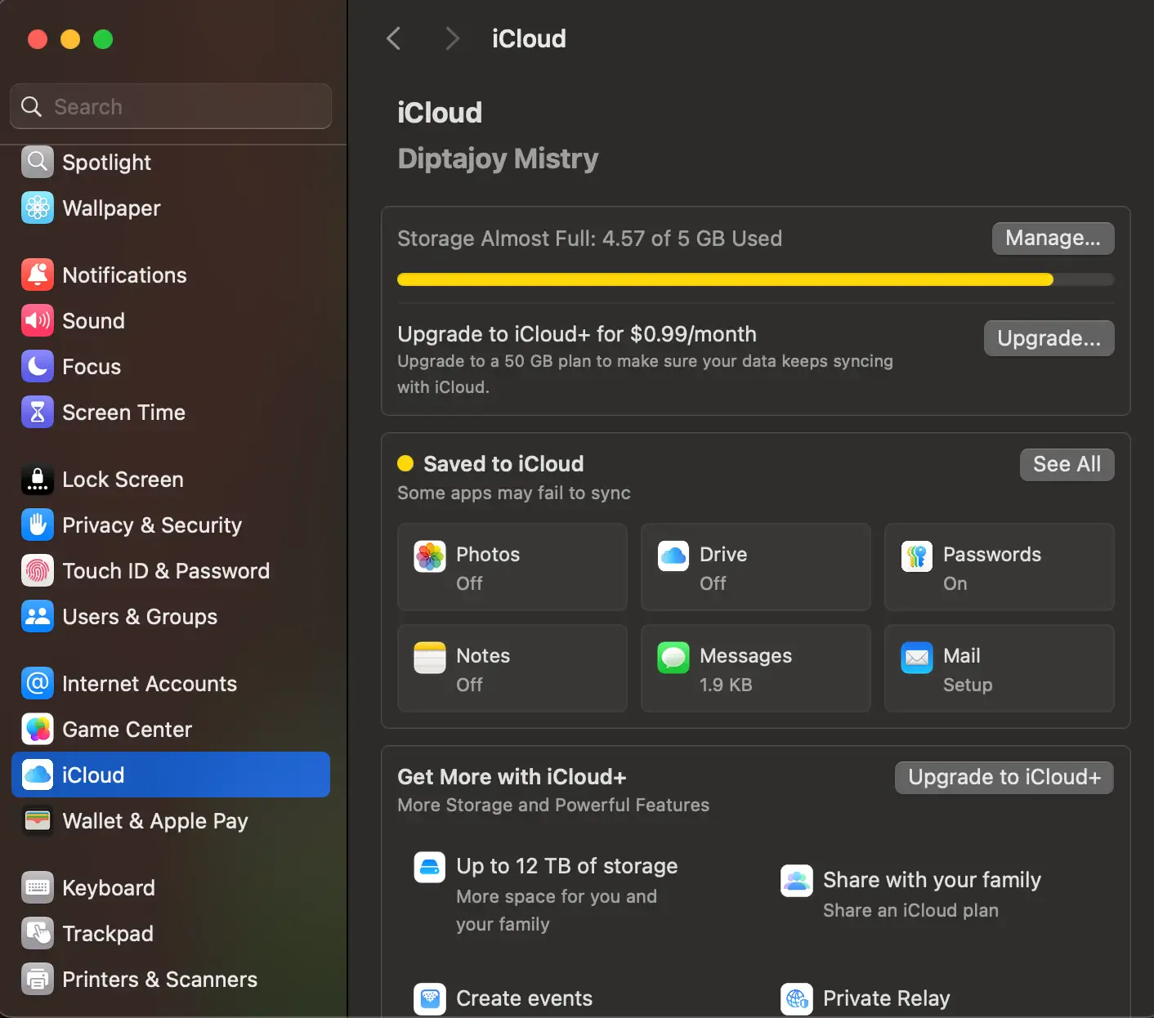
Task: Click the search magnifier in Search field
Action: [31, 106]
